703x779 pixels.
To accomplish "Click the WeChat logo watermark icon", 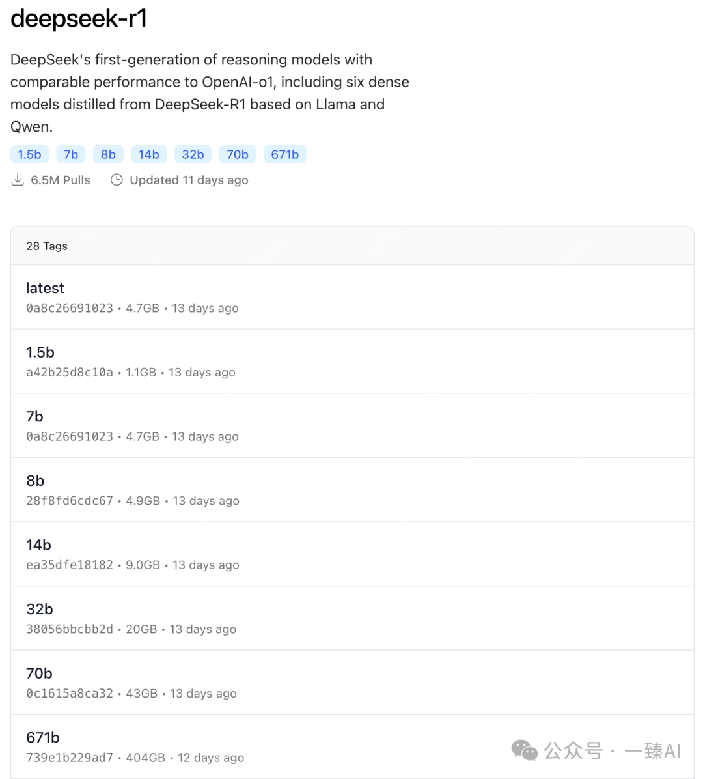I will click(x=525, y=750).
